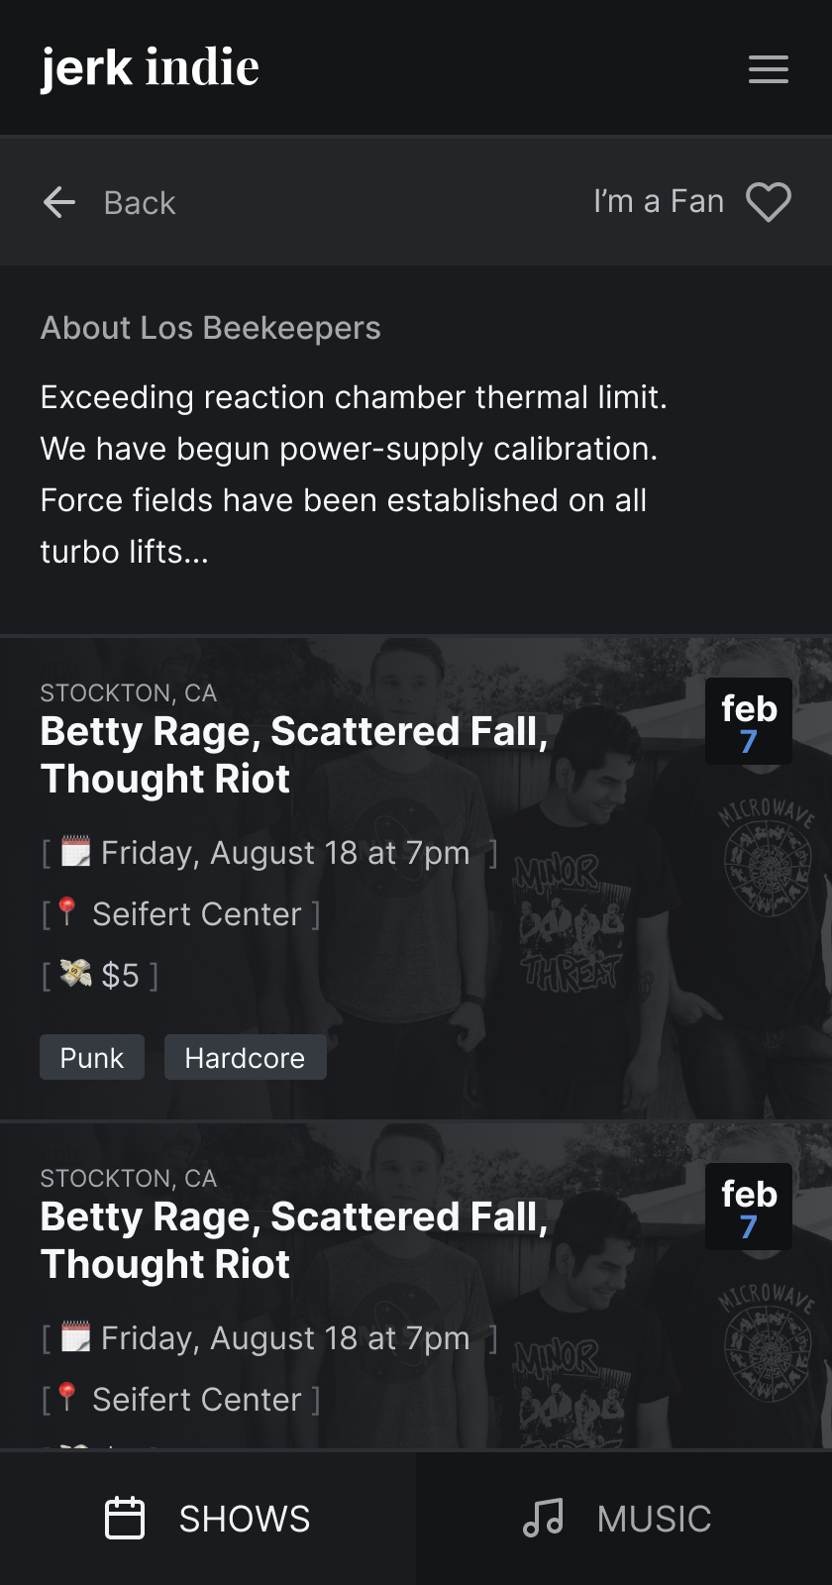Select the Punk genre tag
Viewport: 832px width, 1585px height.
click(x=92, y=1058)
